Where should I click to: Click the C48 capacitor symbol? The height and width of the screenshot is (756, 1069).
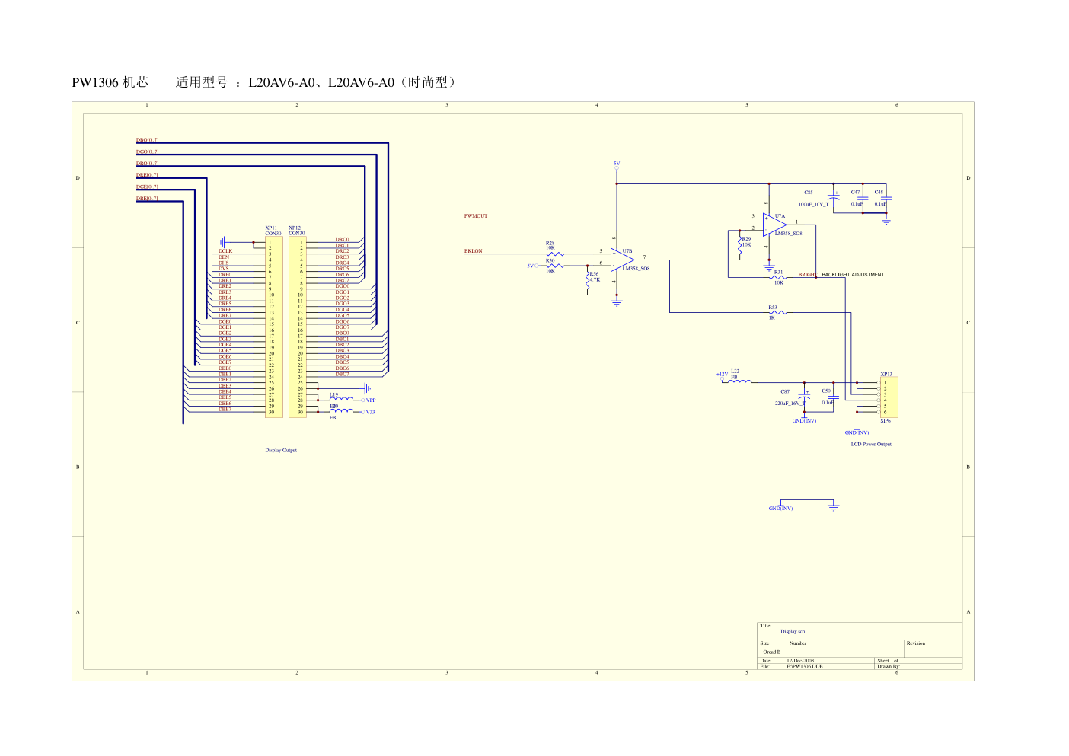coord(886,198)
